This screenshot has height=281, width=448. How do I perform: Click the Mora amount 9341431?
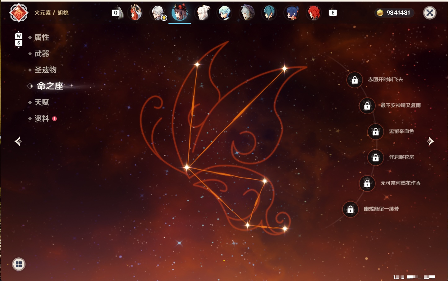click(x=398, y=13)
